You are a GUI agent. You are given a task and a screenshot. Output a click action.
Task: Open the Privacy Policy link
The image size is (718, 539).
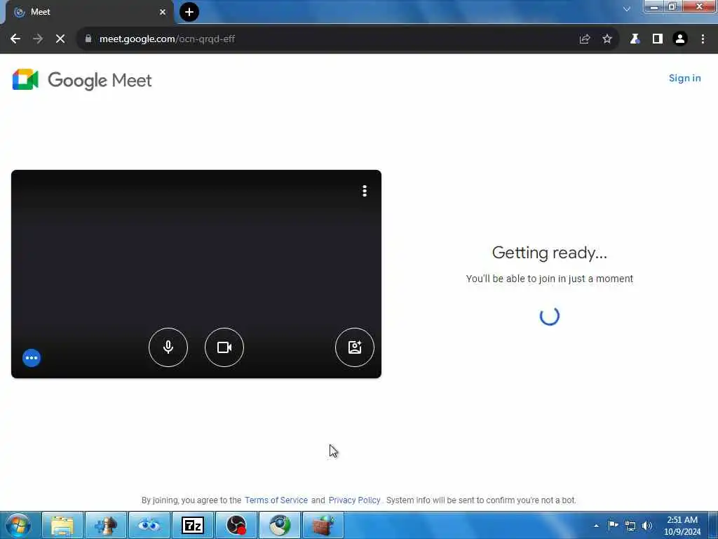pos(354,500)
